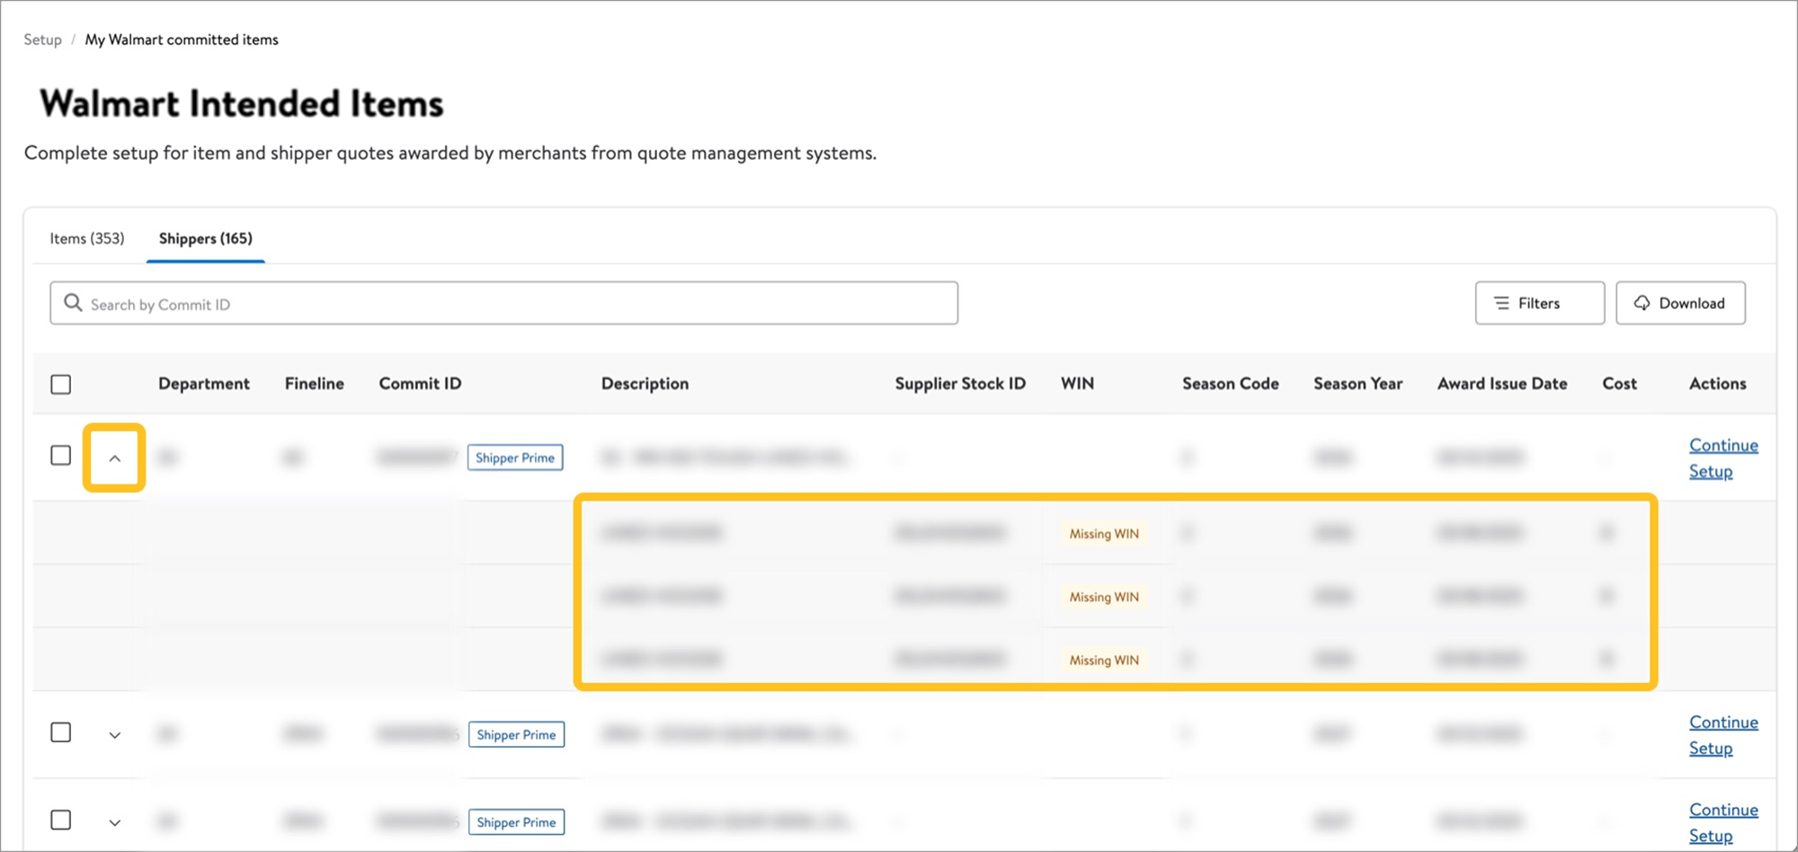Check the first shipper row checkbox

[x=61, y=456]
